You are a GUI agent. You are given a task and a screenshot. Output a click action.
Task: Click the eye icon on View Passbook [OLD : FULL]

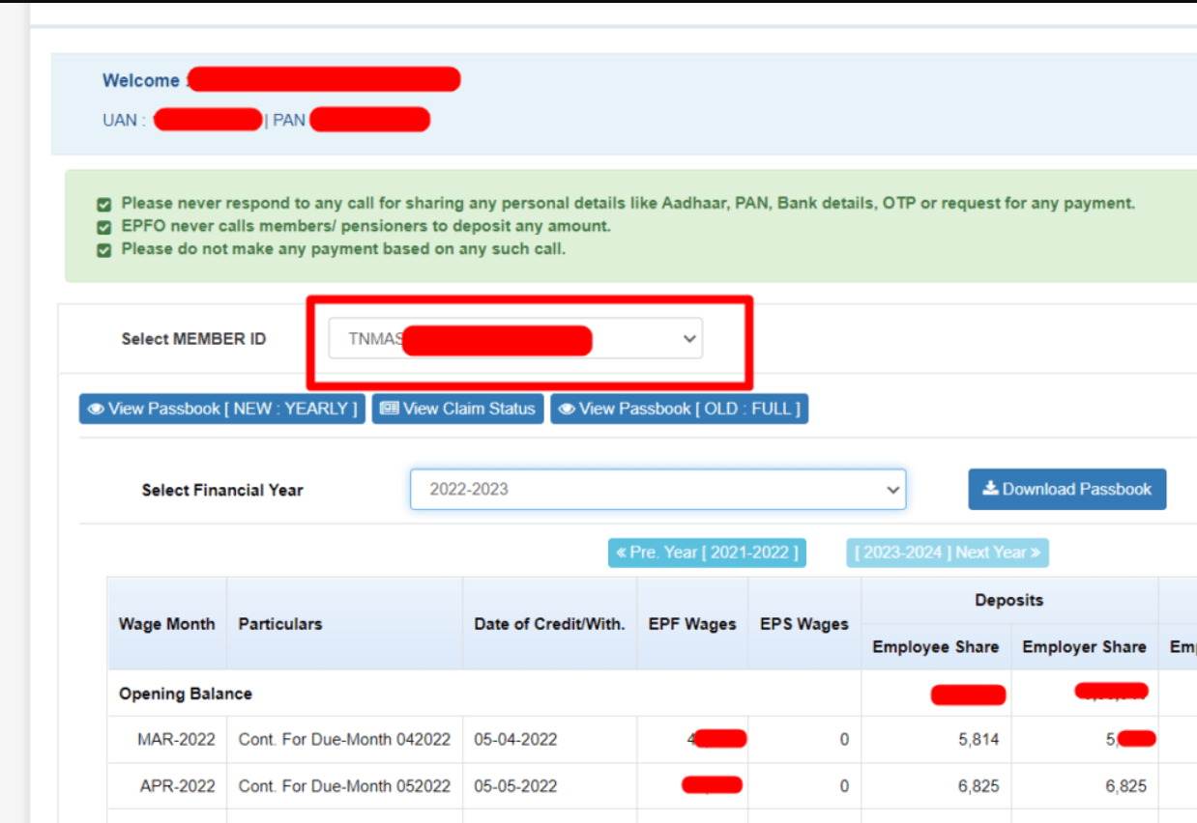coord(566,409)
